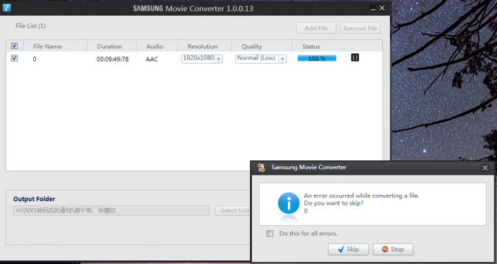Screen dimensions: 497x264
Task: Open the Quality dropdown showing Normal (Low)
Action: pos(261,59)
